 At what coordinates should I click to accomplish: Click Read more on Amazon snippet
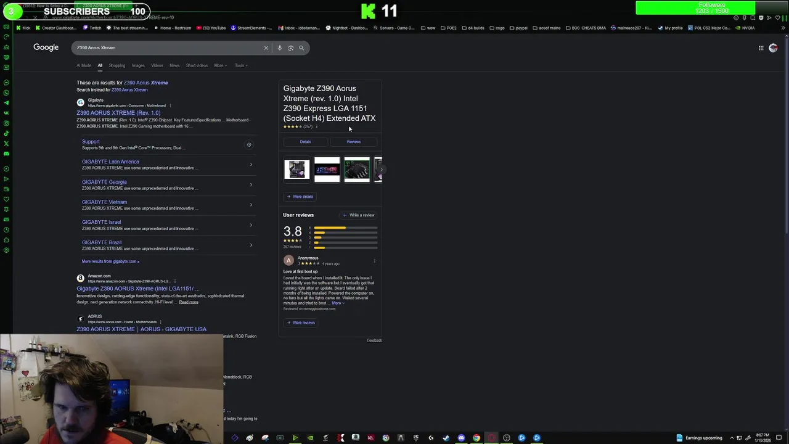point(189,302)
